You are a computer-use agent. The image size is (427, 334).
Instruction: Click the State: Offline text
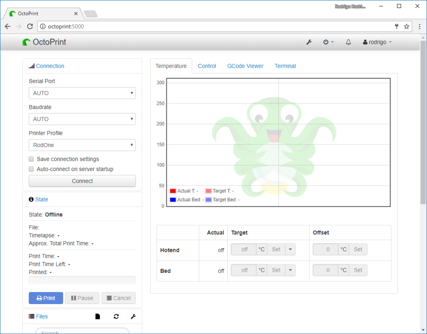[45, 214]
